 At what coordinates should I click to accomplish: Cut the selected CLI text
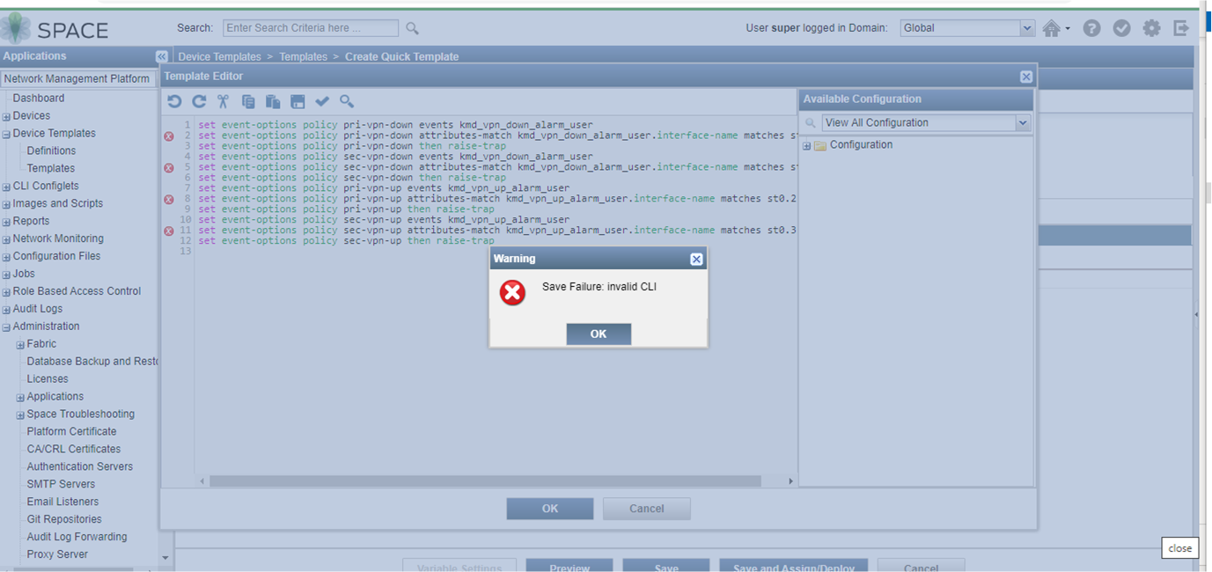pyautogui.click(x=223, y=101)
